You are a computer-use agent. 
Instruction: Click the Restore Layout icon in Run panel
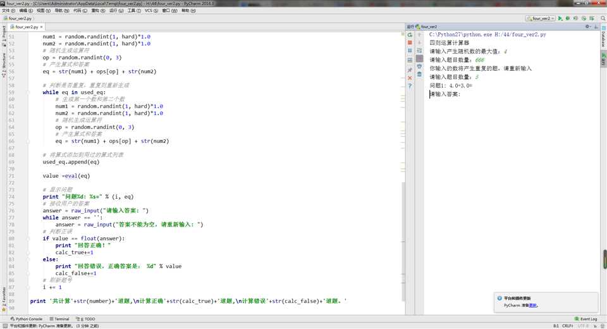click(410, 60)
